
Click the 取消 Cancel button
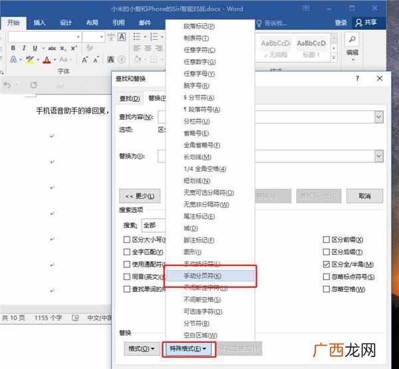[364, 196]
